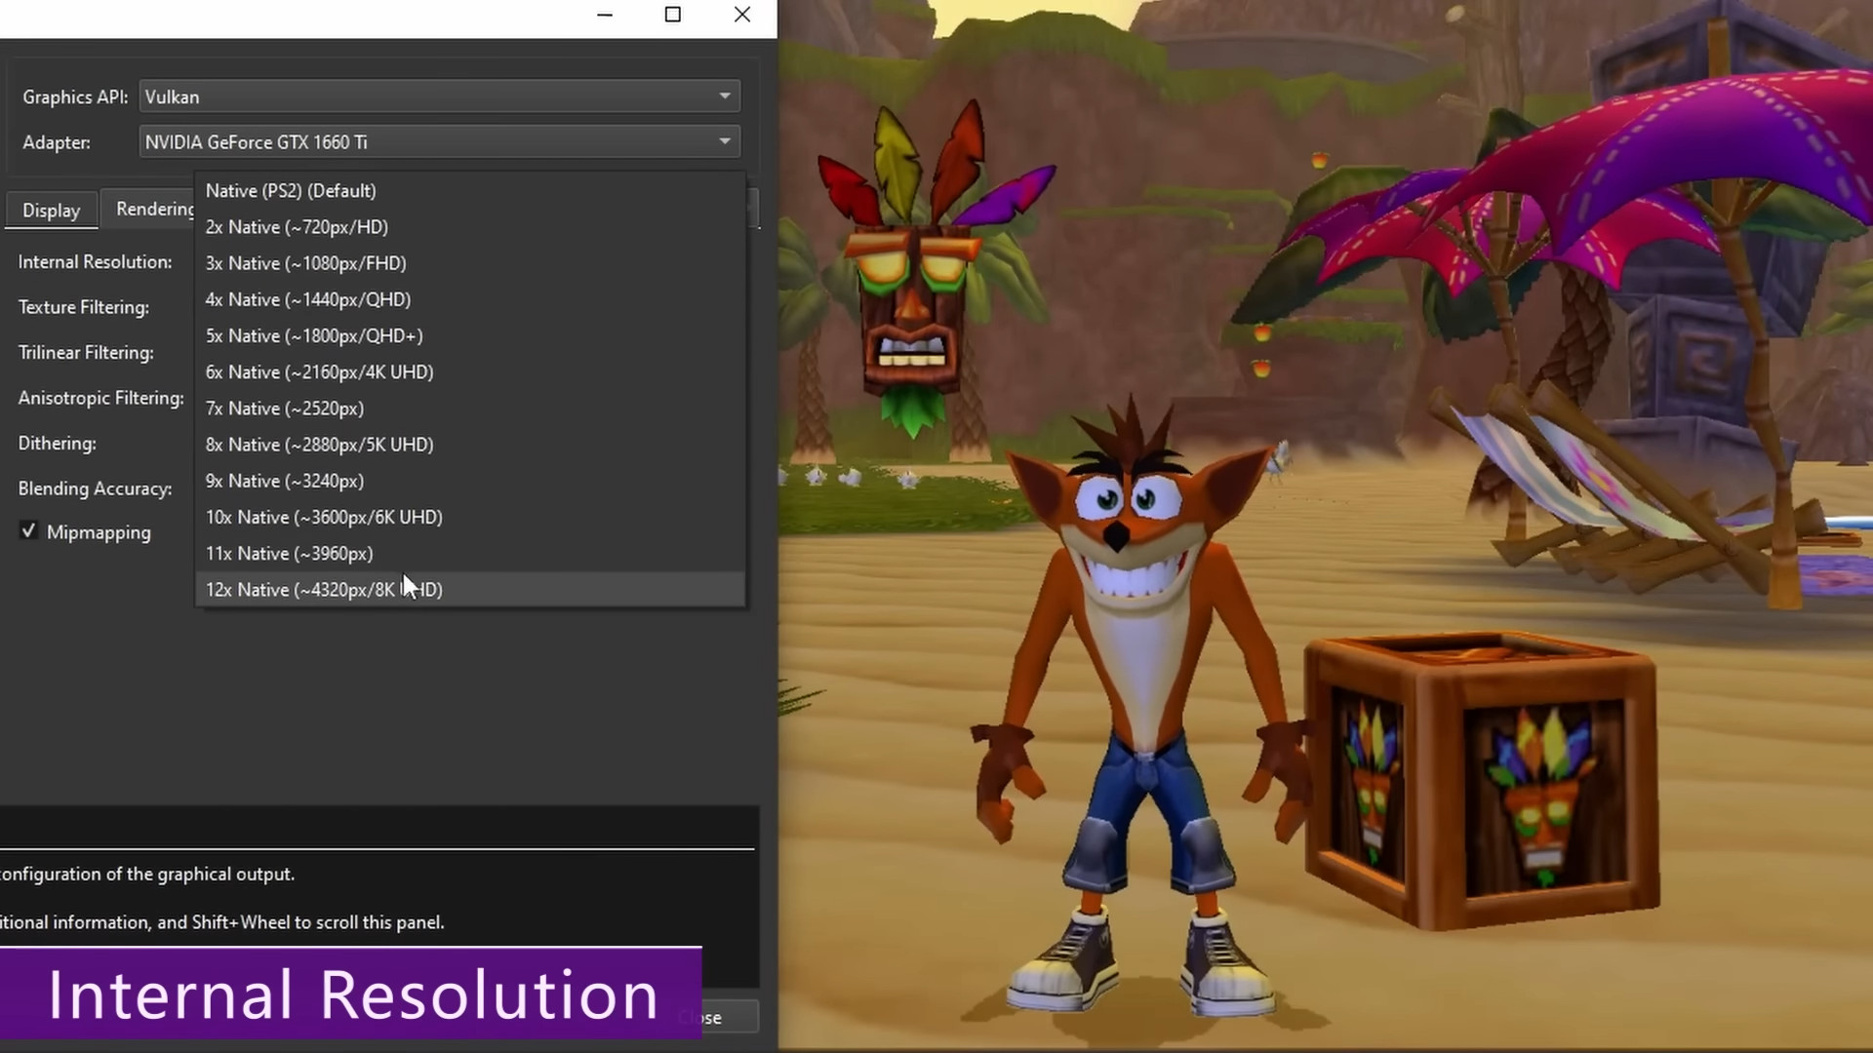Image resolution: width=1873 pixels, height=1053 pixels.
Task: Close the settings window with X
Action: click(742, 15)
